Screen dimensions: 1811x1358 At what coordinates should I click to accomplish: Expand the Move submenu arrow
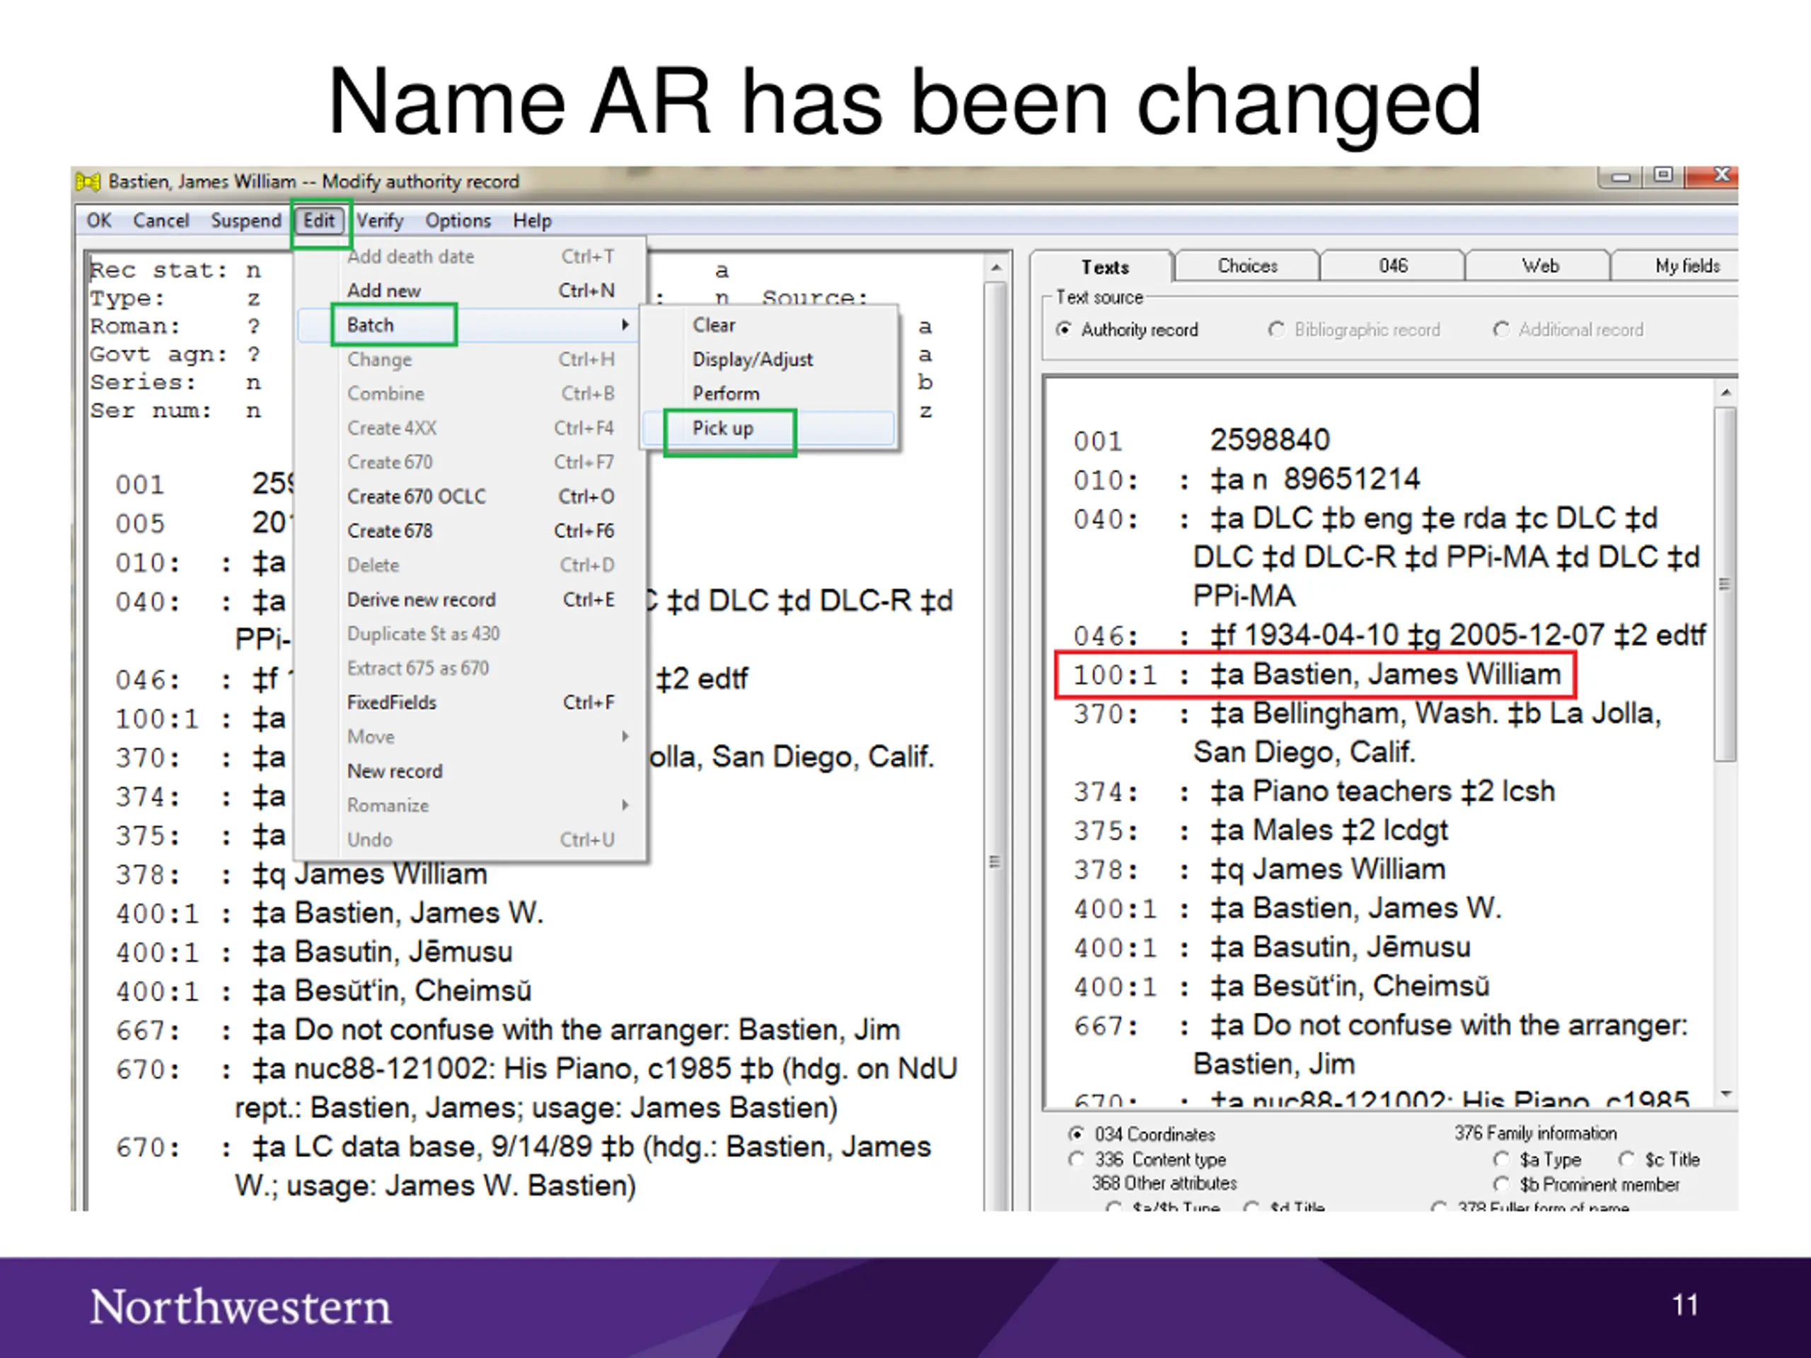(625, 737)
